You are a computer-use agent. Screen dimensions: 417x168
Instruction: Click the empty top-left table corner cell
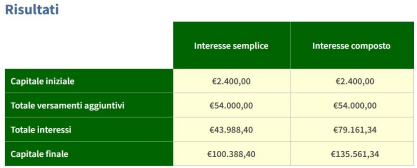[x=89, y=45]
